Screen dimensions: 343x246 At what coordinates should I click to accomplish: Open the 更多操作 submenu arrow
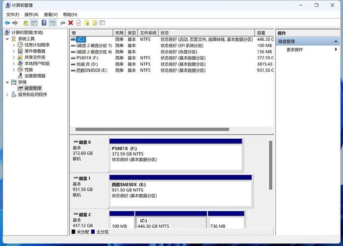pos(336,50)
